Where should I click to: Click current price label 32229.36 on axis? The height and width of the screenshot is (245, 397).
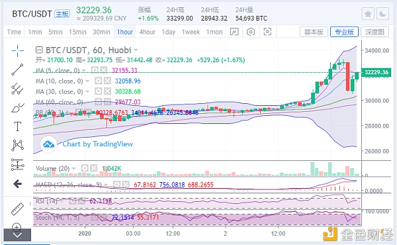click(x=376, y=72)
